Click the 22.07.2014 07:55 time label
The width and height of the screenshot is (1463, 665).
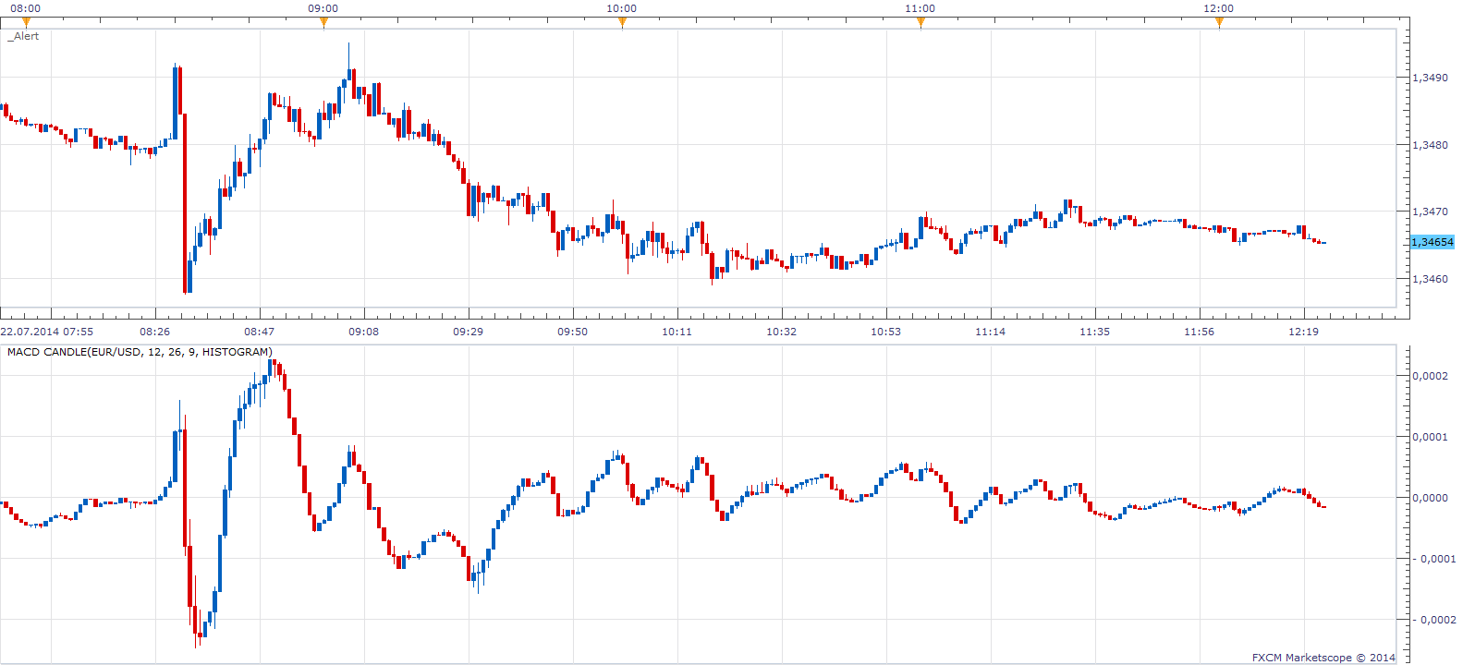pyautogui.click(x=47, y=332)
